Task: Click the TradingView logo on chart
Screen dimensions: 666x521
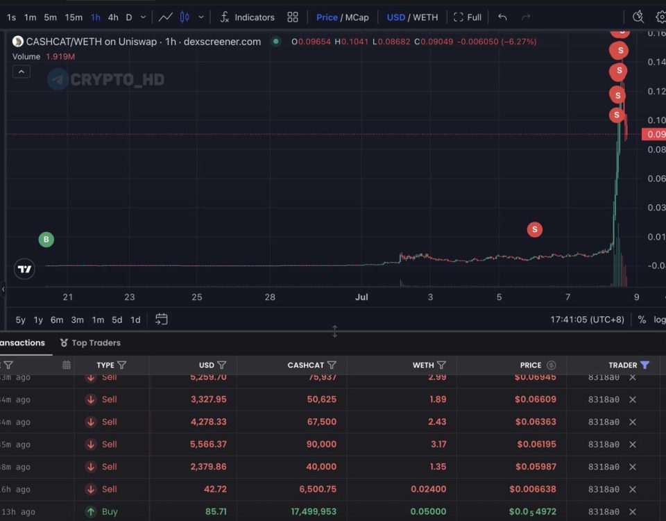Action: click(24, 269)
